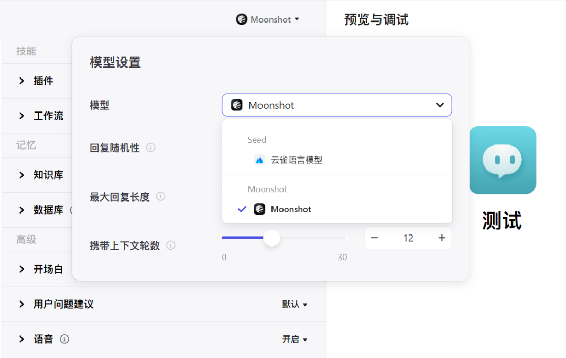Click the 记忆 section header
This screenshot has width=566, height=358.
(x=26, y=146)
